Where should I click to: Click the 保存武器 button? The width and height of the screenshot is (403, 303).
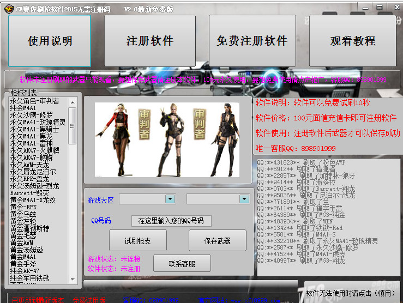(x=217, y=241)
